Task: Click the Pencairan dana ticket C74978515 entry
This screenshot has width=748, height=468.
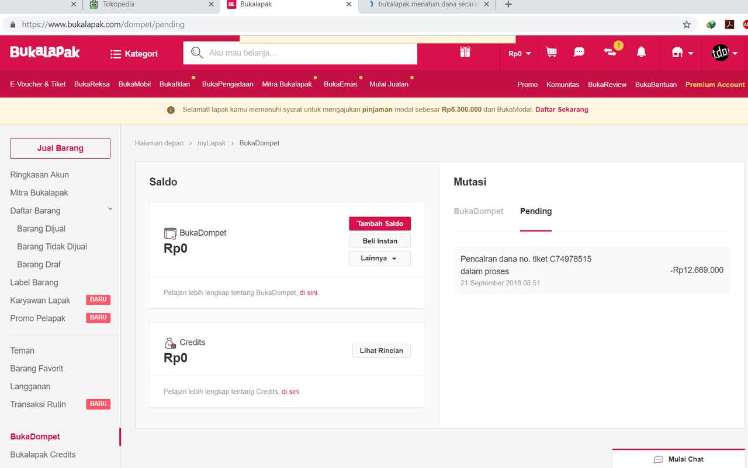Action: (x=592, y=270)
